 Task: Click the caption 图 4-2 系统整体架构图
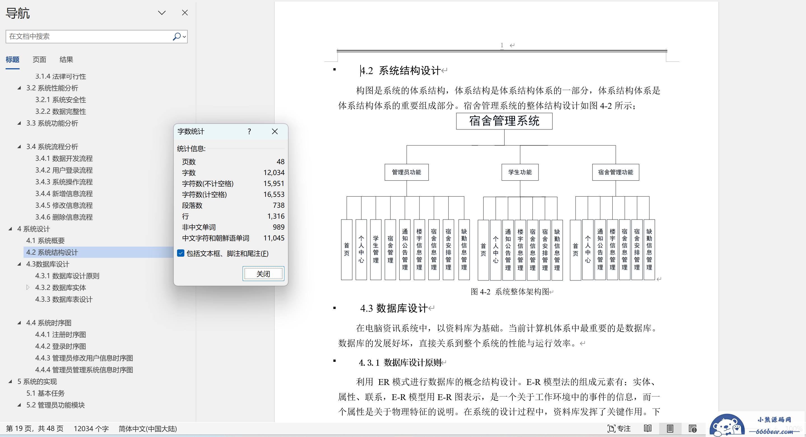pyautogui.click(x=510, y=292)
